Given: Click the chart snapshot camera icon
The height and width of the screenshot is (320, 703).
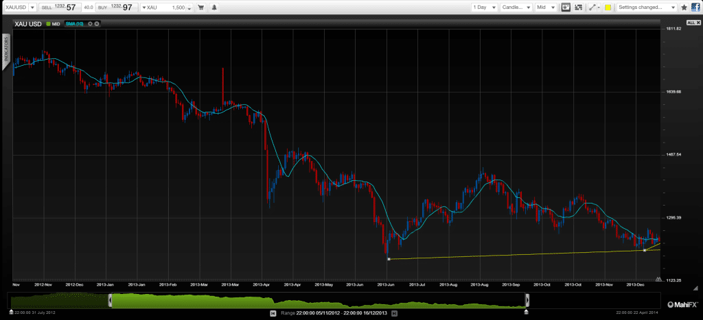Looking at the screenshot, I should 566,7.
